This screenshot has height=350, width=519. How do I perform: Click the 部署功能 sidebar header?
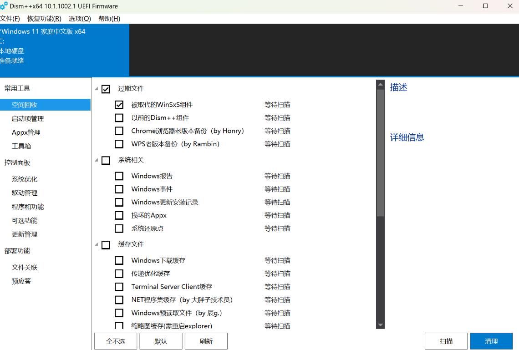[17, 251]
